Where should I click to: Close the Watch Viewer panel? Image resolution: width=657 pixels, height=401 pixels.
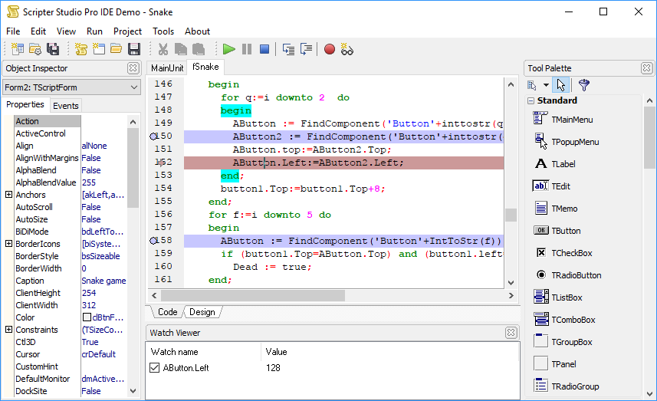(511, 333)
